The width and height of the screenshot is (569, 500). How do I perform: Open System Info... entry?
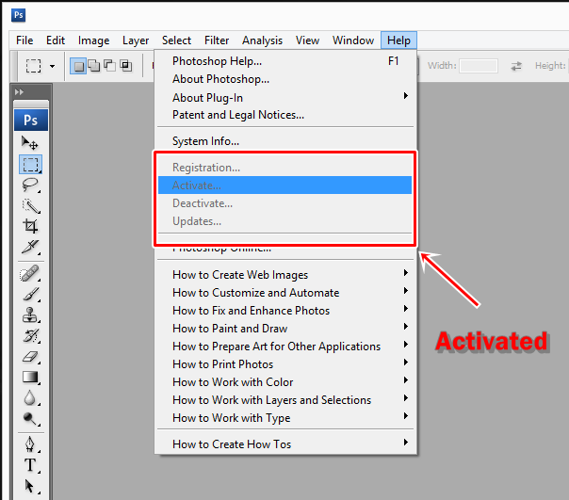pyautogui.click(x=285, y=141)
